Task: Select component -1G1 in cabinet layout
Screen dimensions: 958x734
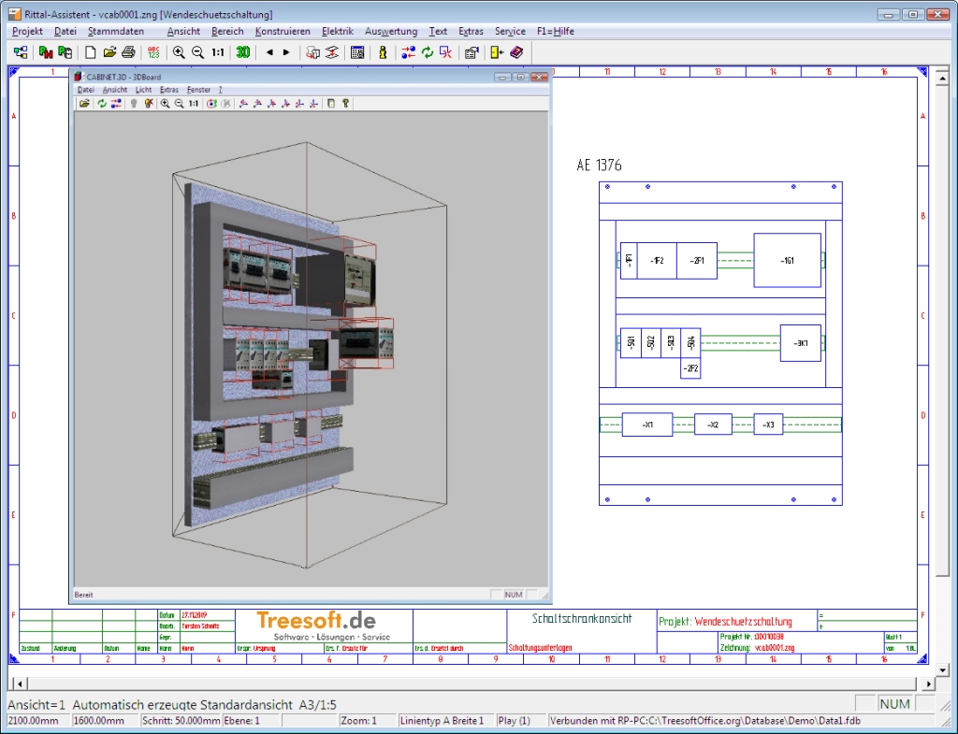Action: pos(787,260)
